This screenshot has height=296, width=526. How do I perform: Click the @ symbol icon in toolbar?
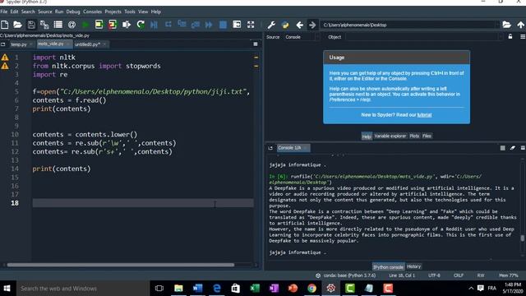point(72,25)
